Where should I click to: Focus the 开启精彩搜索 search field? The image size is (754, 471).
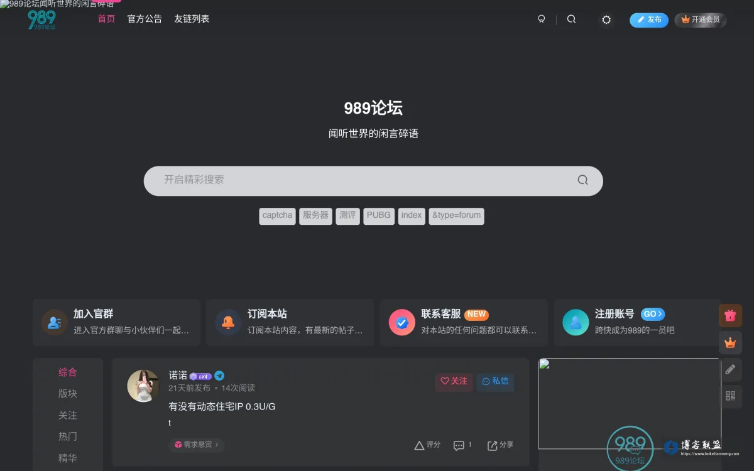tap(373, 181)
